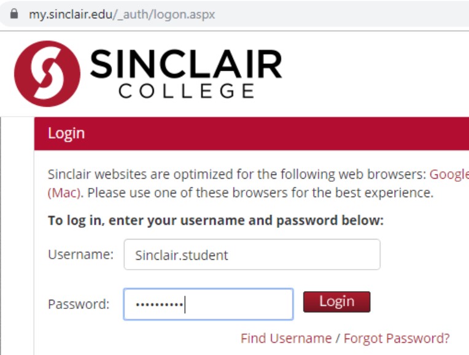Click the padlock site security icon

point(14,14)
